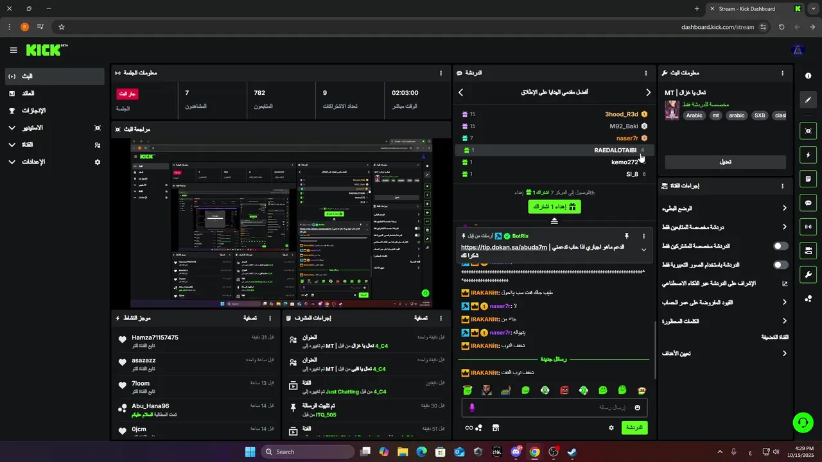Open the Achievements item in left sidebar
This screenshot has height=462, width=822.
pyautogui.click(x=55, y=111)
